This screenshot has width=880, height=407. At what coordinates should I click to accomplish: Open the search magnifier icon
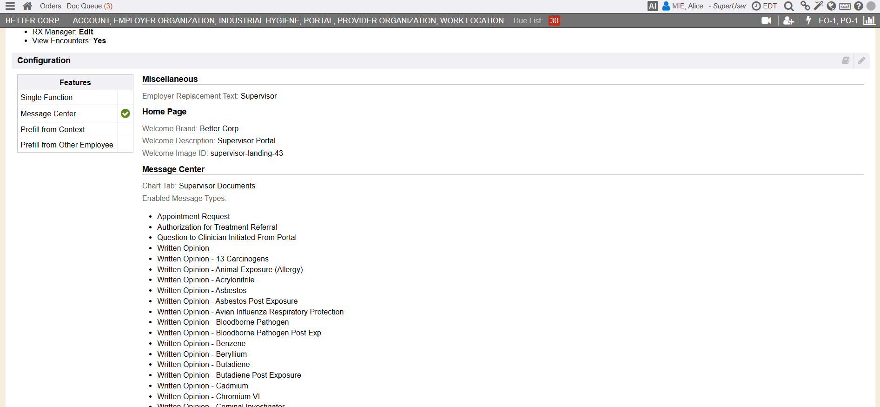pos(788,6)
